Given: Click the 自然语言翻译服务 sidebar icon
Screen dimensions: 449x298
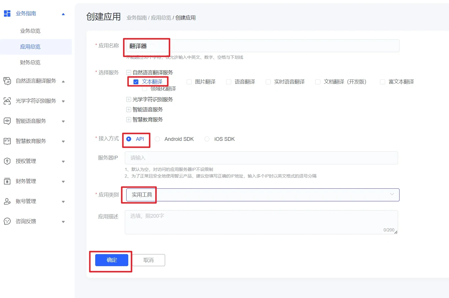Looking at the screenshot, I should [x=7, y=81].
